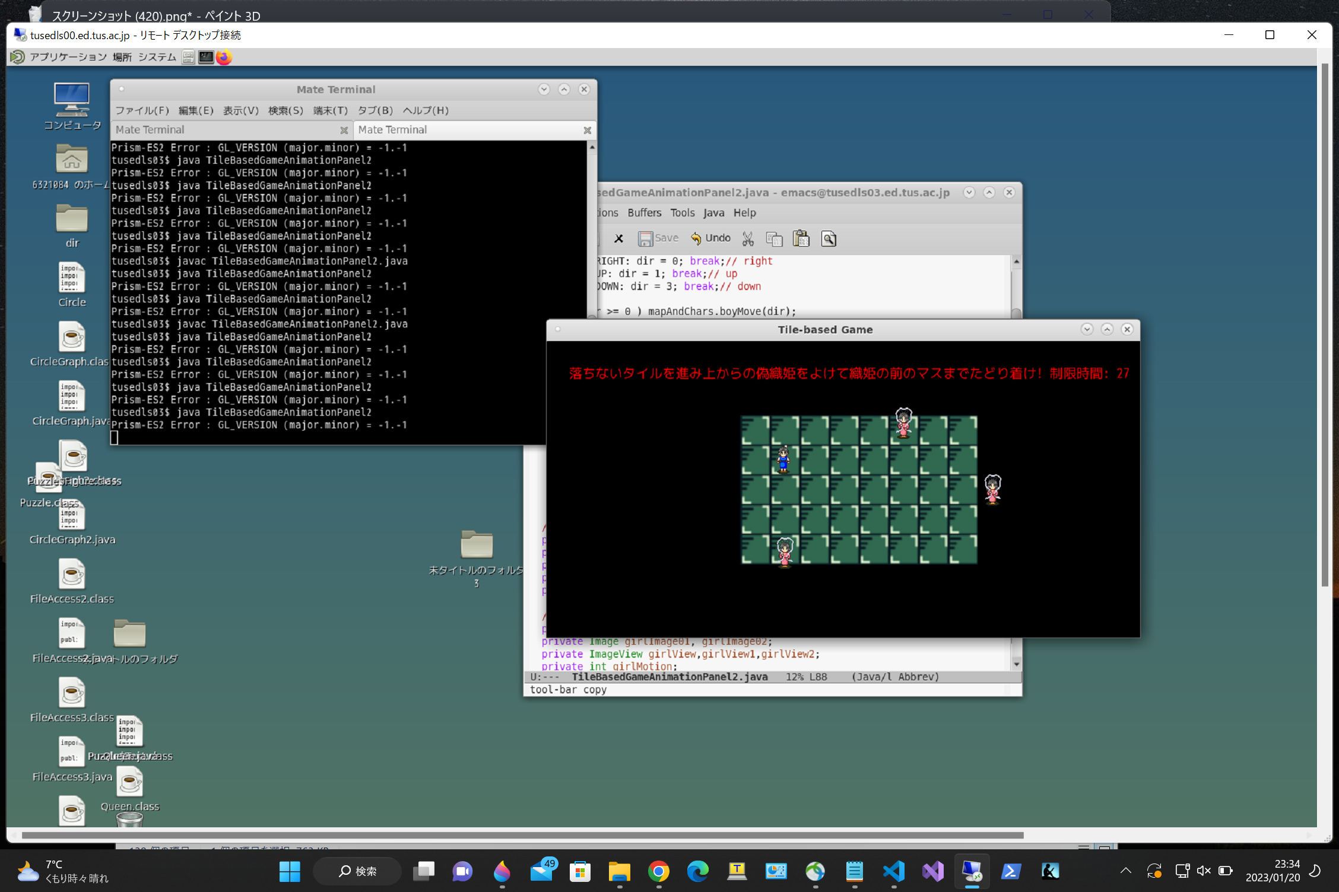Image resolution: width=1339 pixels, height=892 pixels.
Task: Switch to the second Mate Terminal tab
Action: tap(469, 129)
